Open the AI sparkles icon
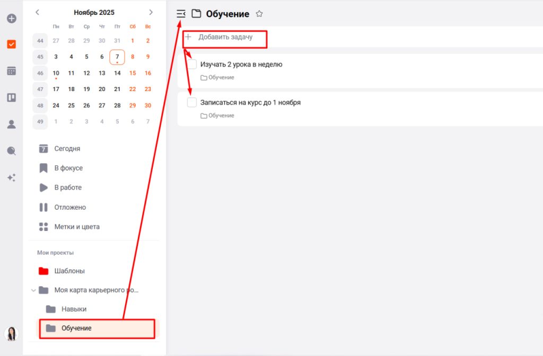543x356 pixels. click(11, 177)
